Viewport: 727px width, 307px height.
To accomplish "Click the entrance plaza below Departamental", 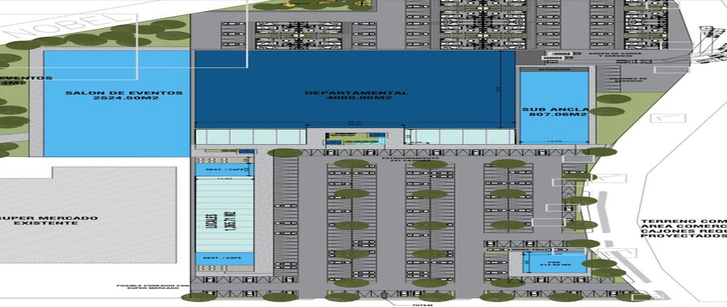I will (x=355, y=139).
